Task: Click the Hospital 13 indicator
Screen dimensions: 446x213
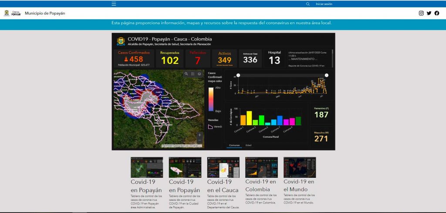Action: 274,59
